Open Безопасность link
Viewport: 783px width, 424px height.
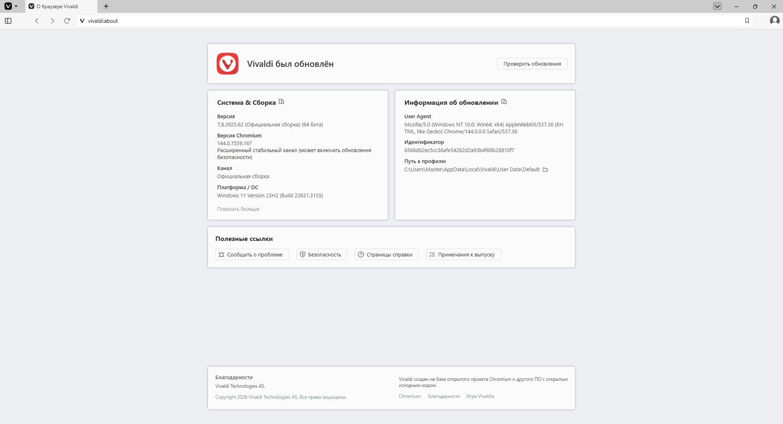(x=321, y=254)
